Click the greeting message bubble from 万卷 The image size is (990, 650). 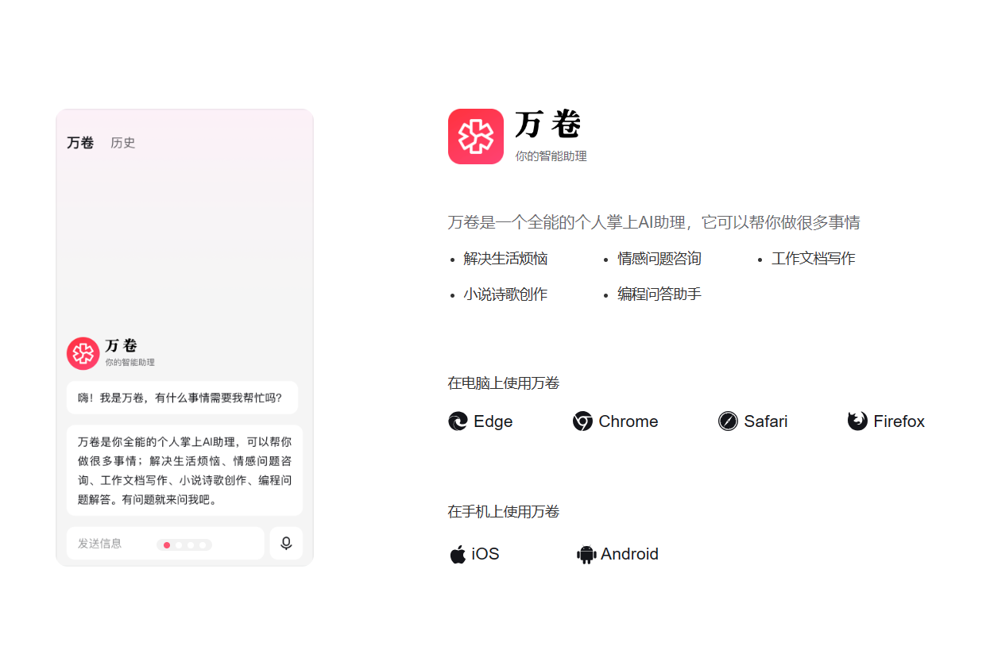[182, 397]
